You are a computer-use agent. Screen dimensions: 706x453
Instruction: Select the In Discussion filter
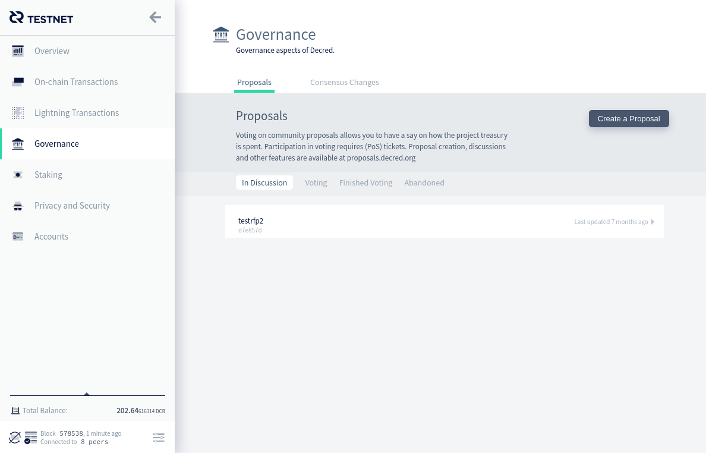coord(264,183)
